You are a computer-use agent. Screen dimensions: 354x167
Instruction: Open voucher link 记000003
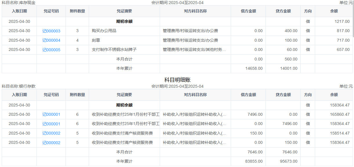pyautogui.click(x=51, y=31)
